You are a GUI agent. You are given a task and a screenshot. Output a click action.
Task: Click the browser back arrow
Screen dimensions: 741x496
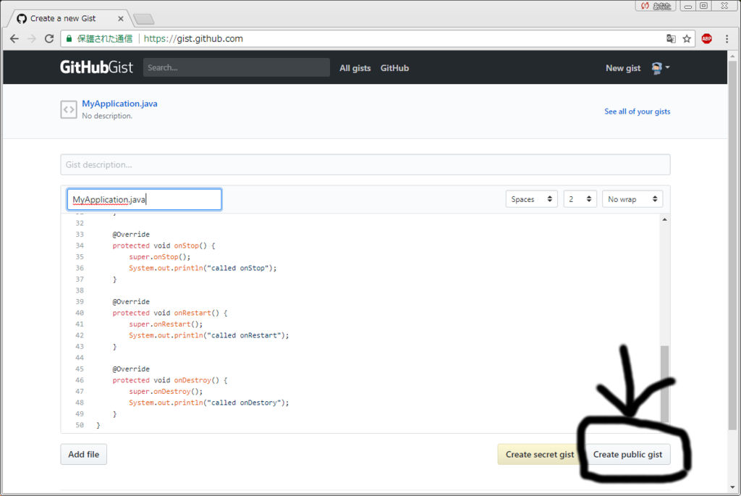(14, 39)
